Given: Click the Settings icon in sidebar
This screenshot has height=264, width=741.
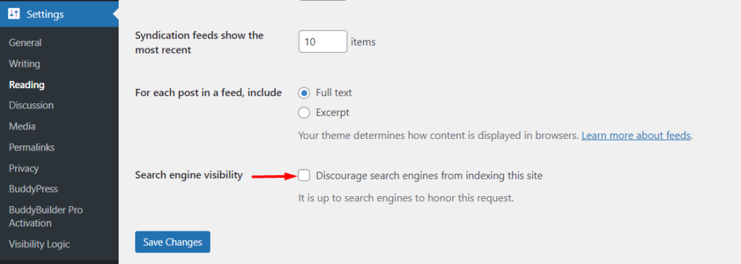Looking at the screenshot, I should (14, 14).
